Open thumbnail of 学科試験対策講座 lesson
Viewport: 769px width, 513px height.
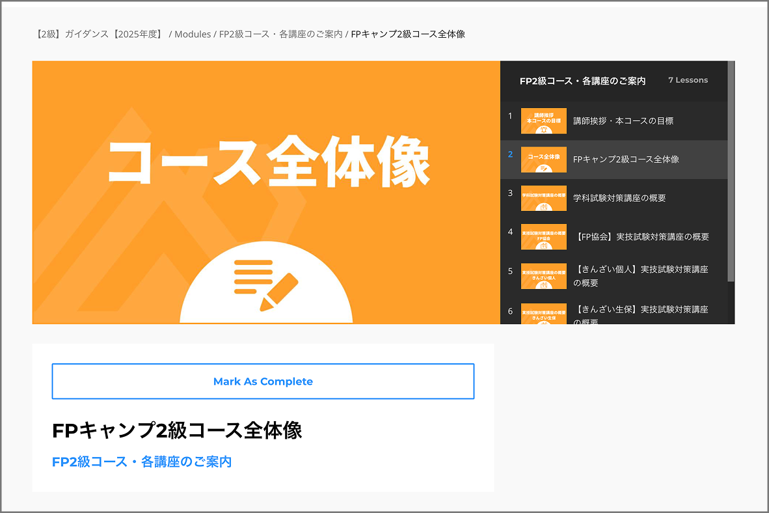(x=543, y=199)
